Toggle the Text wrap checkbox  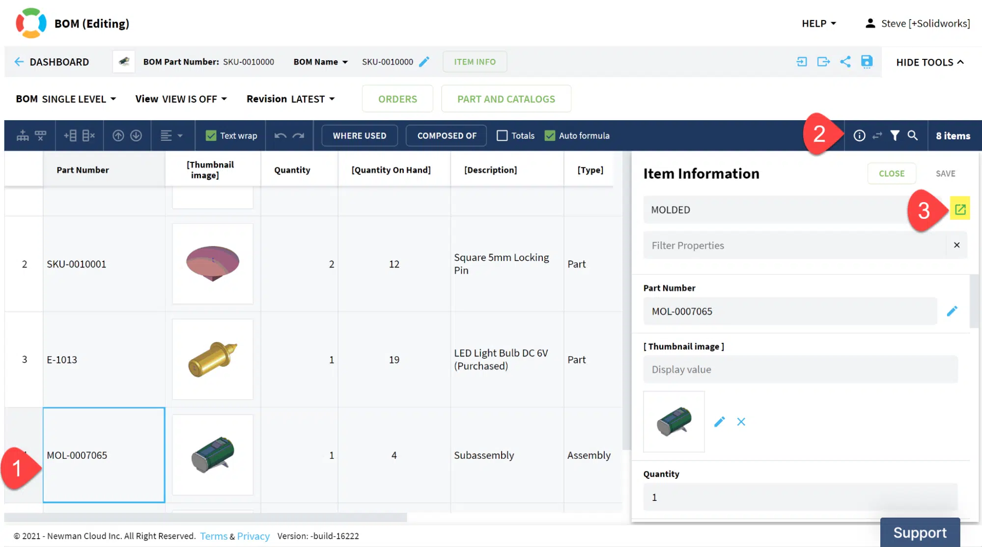[211, 135]
